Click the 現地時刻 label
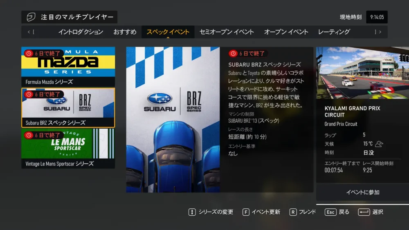 point(351,17)
